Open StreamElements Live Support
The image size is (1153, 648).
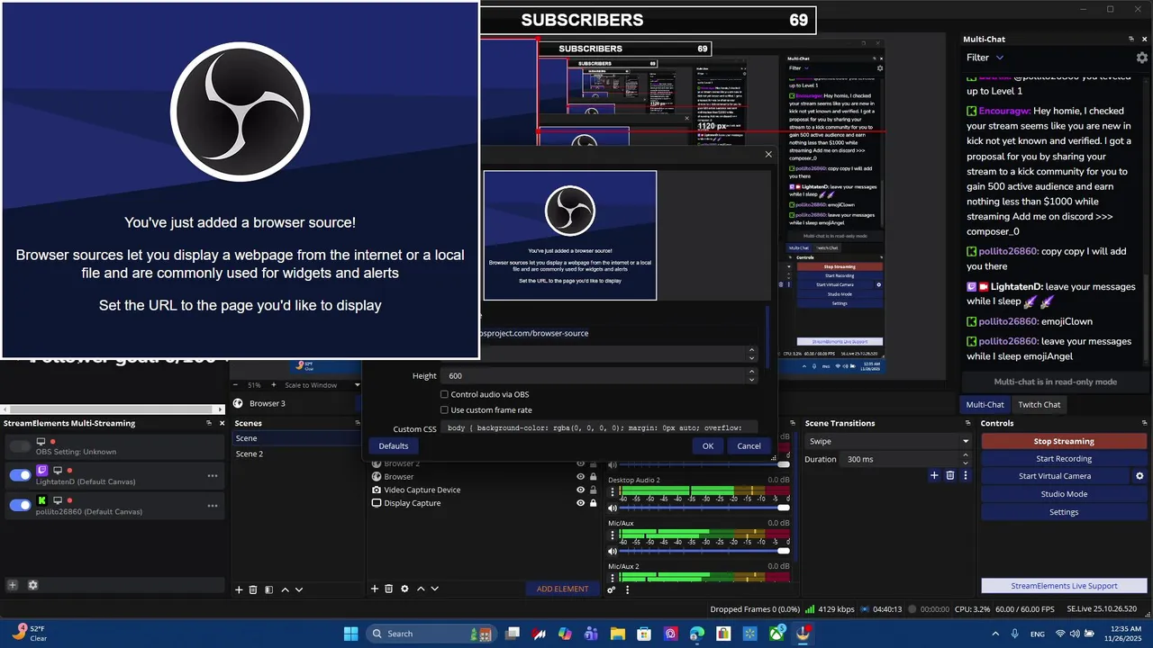click(x=1064, y=586)
